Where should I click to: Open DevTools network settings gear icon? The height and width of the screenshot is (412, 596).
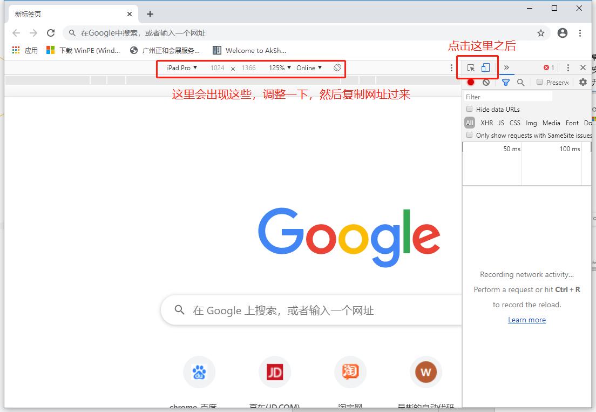(584, 83)
